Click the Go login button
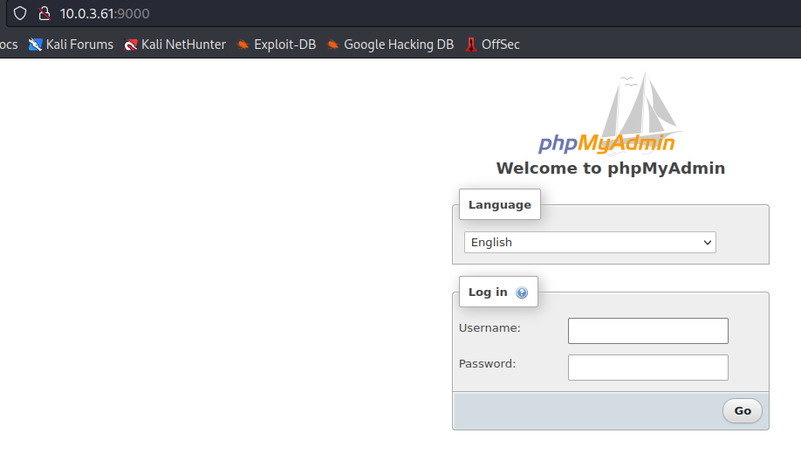 (743, 410)
